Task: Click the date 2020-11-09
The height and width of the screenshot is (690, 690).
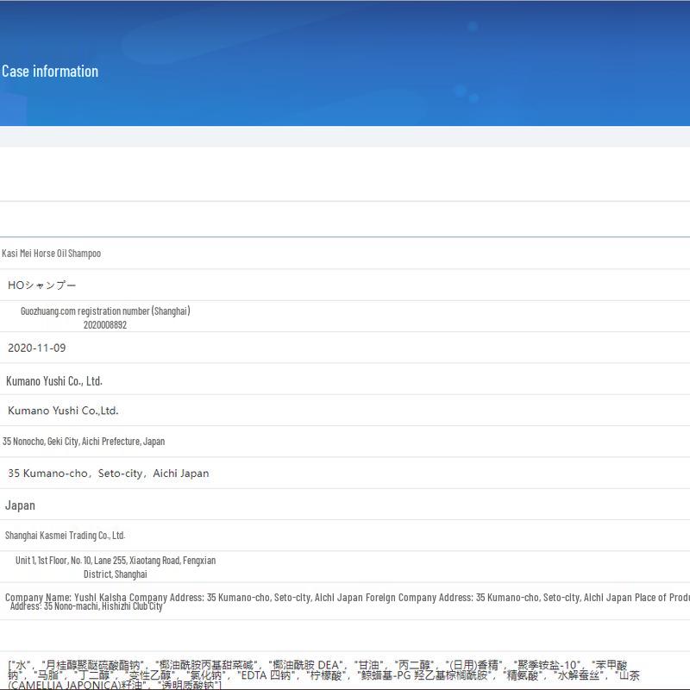Action: pyautogui.click(x=36, y=348)
